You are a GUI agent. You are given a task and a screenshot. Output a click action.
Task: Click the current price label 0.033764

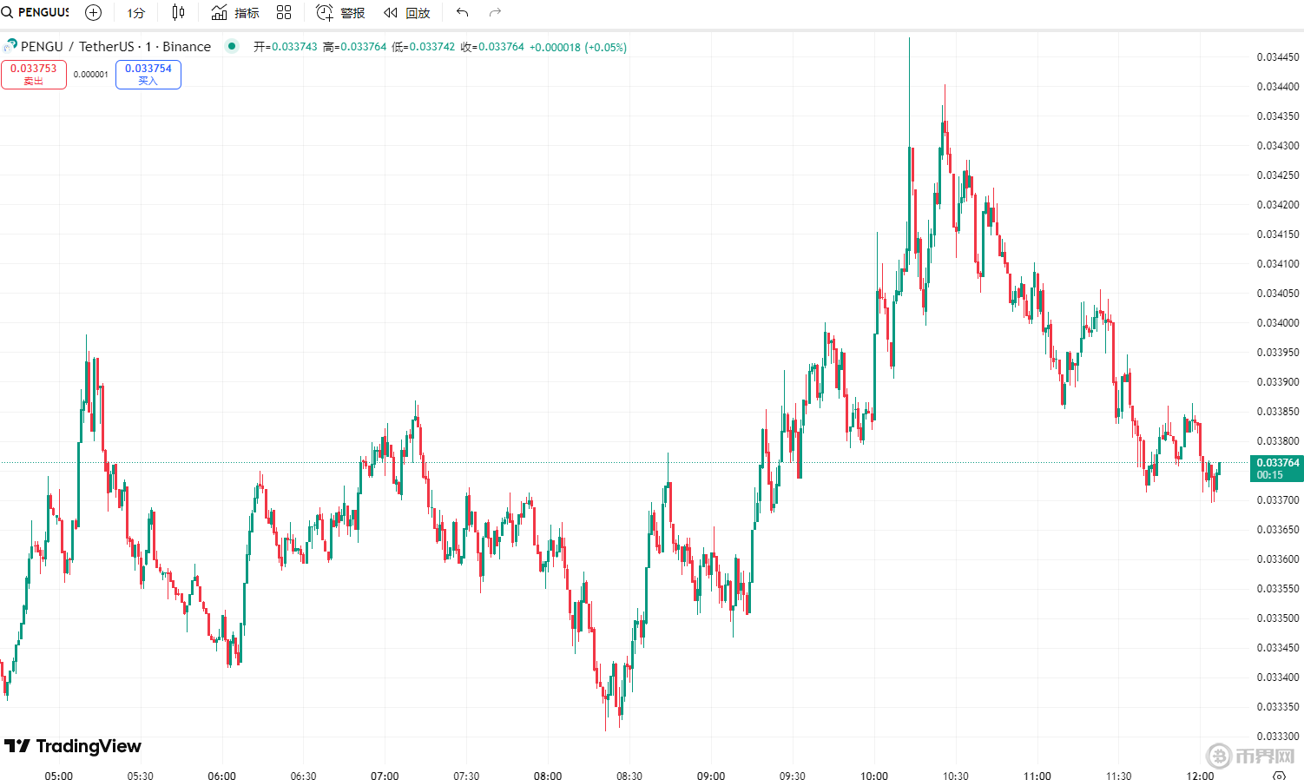tap(1277, 468)
